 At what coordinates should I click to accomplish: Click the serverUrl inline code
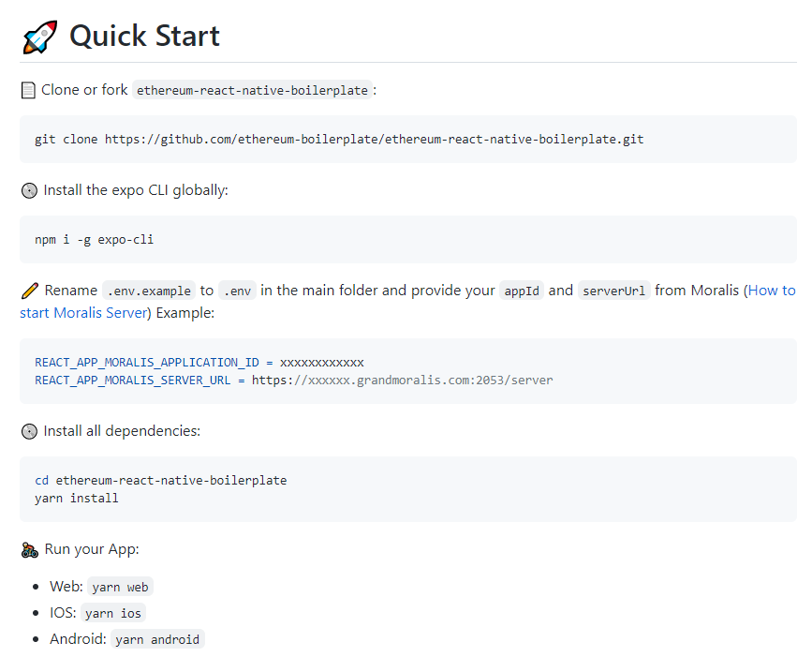(x=613, y=291)
